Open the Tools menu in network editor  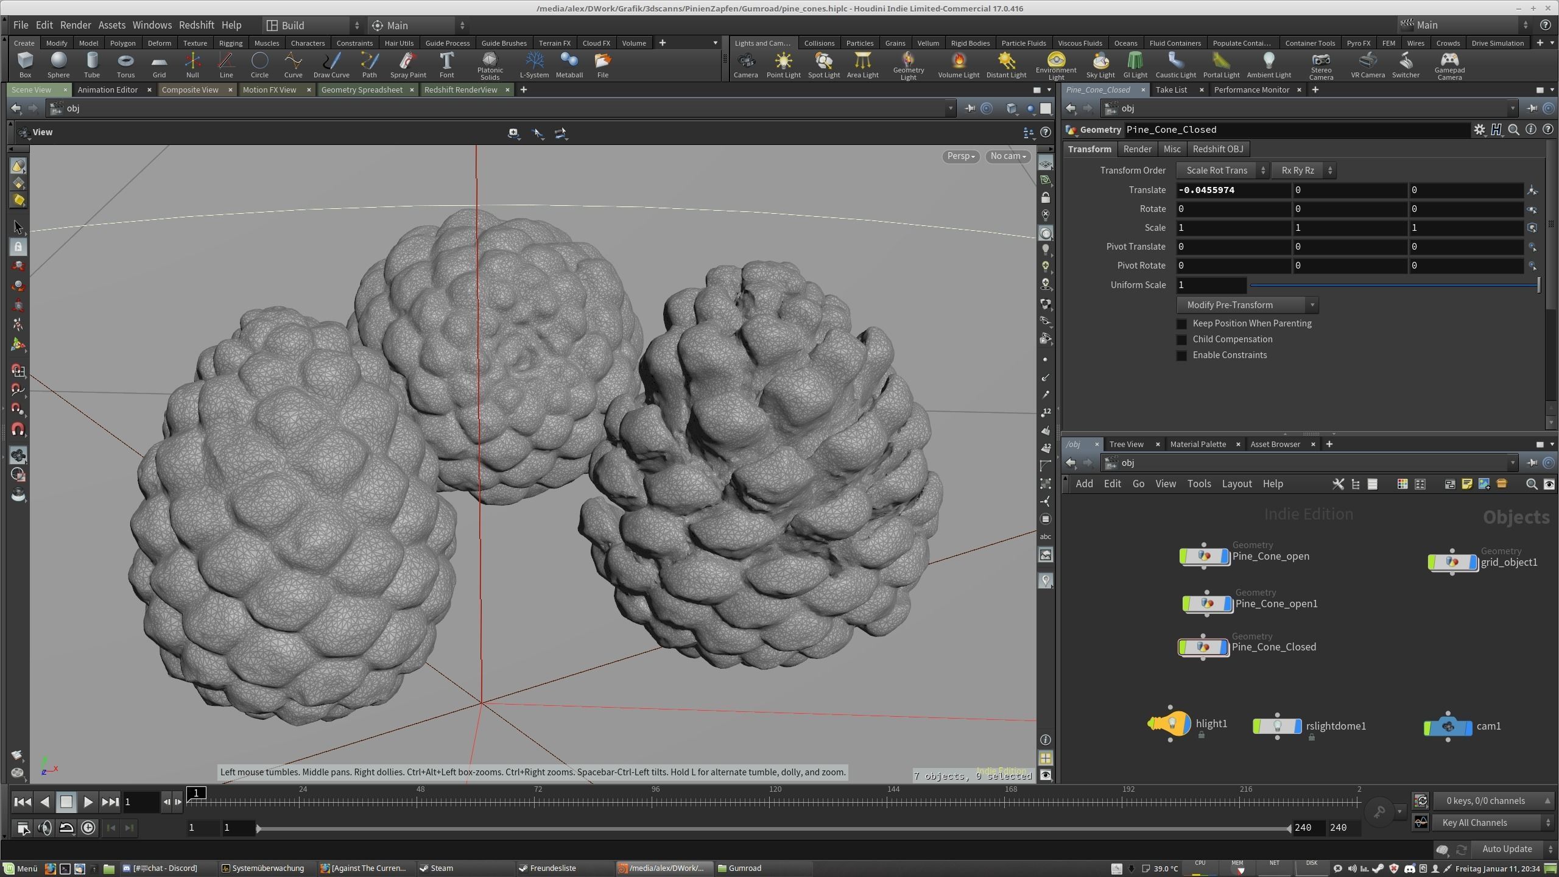point(1199,484)
